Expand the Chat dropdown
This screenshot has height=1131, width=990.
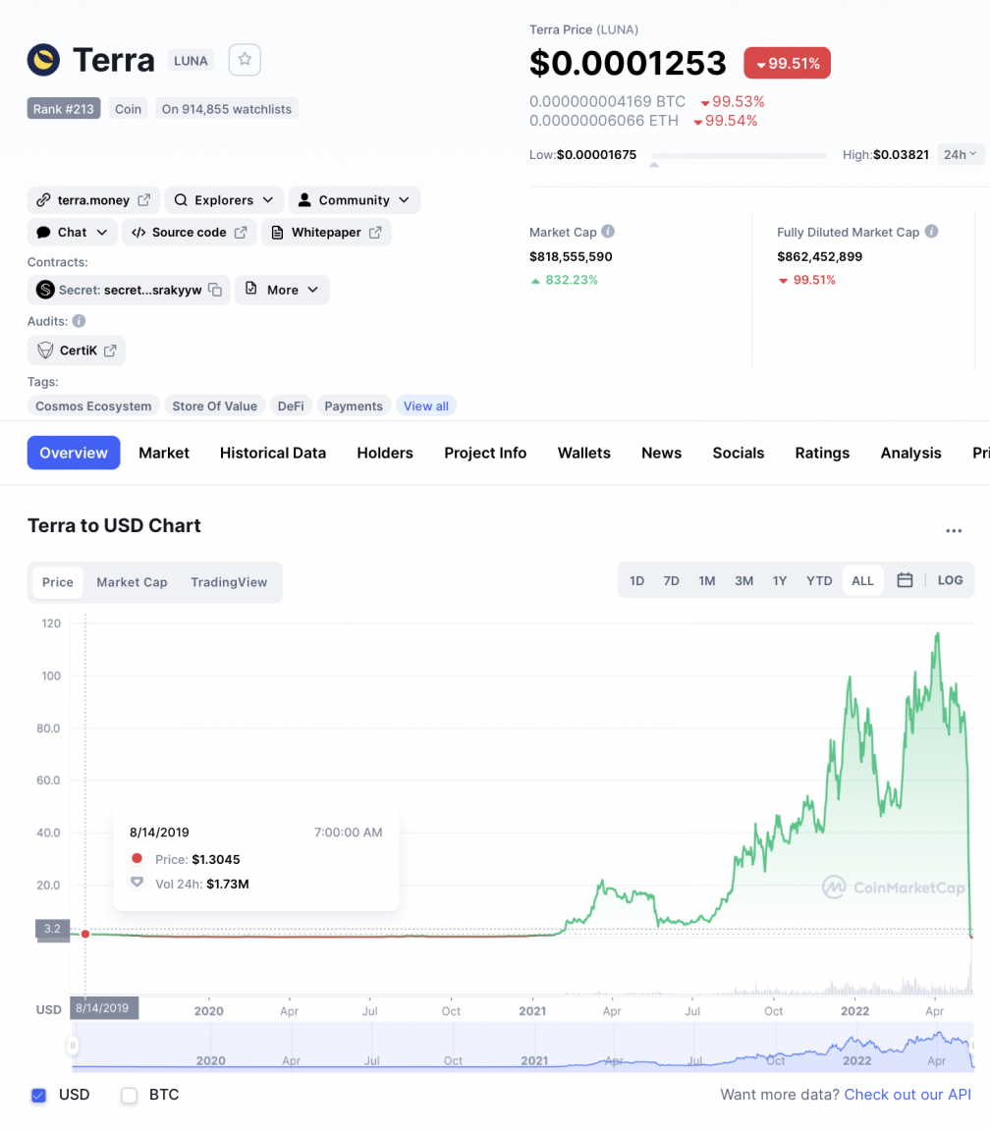coord(72,233)
